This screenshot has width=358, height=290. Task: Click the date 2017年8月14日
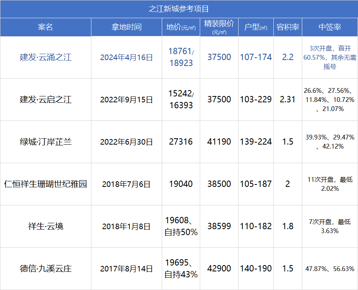(127, 269)
